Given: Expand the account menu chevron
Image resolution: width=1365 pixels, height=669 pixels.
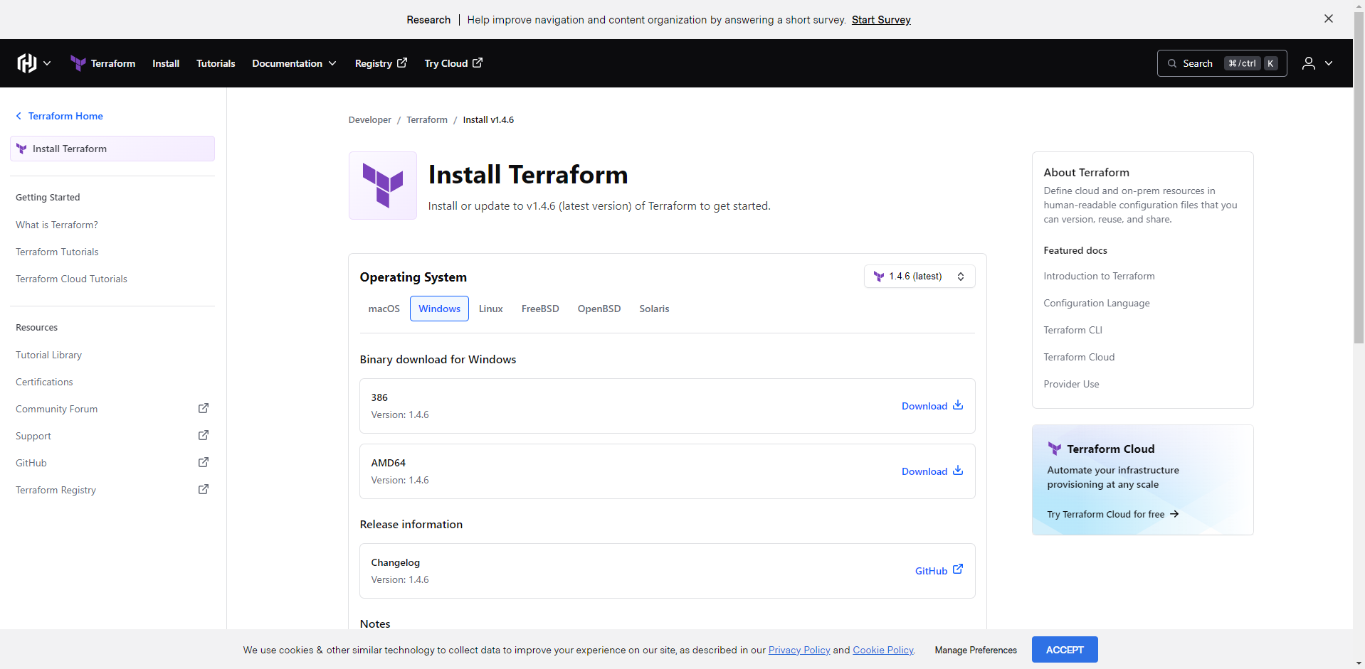Looking at the screenshot, I should [x=1329, y=63].
